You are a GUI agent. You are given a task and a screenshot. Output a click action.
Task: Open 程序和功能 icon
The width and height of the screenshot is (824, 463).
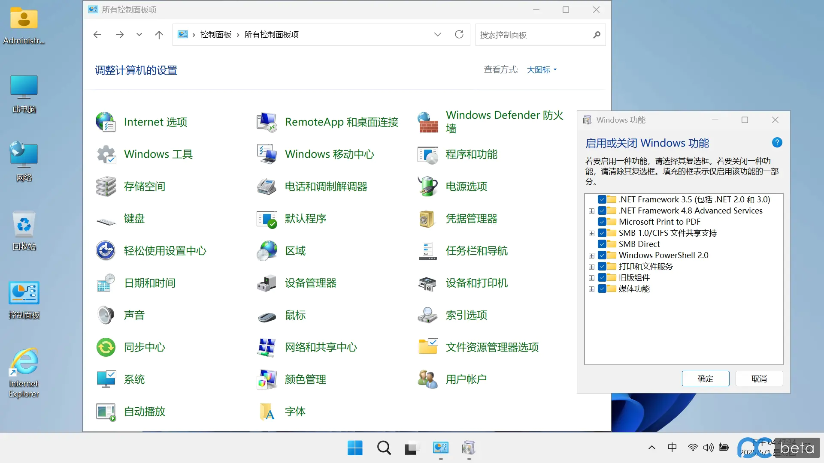pos(427,154)
